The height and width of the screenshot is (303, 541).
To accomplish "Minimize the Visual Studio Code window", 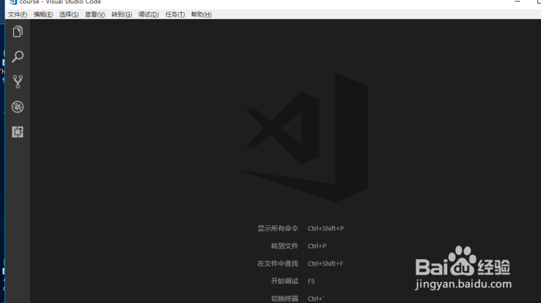I will pos(517,2).
